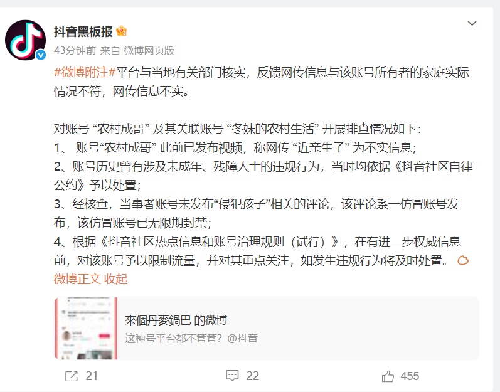This screenshot has width=500, height=392.
Task: Click the quoted text 这种号平台都不管管?@抖音
Action: point(191,338)
